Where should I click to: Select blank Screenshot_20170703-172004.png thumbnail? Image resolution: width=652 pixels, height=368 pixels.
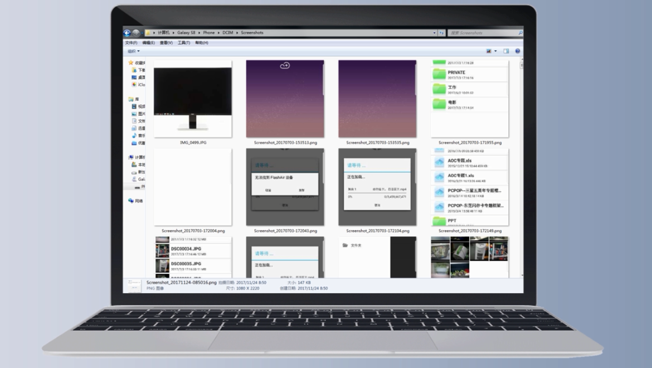(193, 187)
